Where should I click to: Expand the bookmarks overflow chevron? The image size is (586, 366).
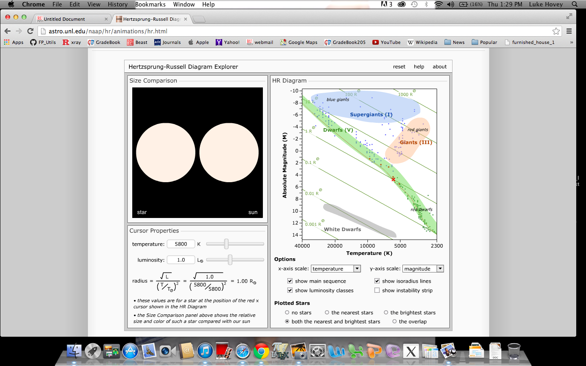coord(571,42)
